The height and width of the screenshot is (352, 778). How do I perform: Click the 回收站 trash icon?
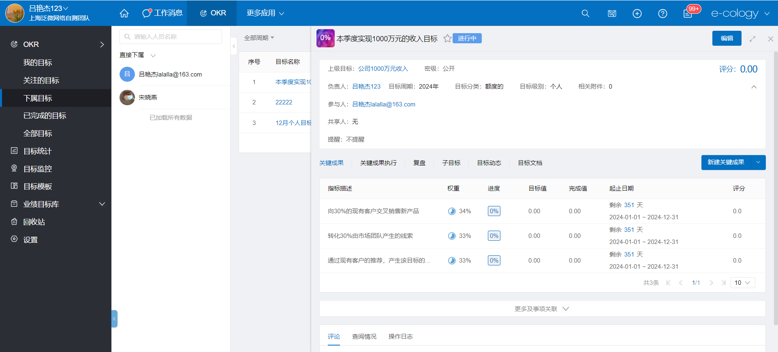pyautogui.click(x=14, y=222)
